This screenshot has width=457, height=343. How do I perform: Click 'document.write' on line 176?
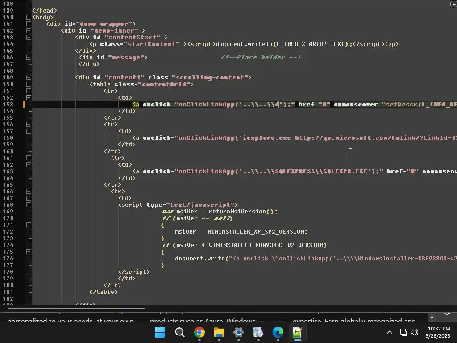pos(200,259)
